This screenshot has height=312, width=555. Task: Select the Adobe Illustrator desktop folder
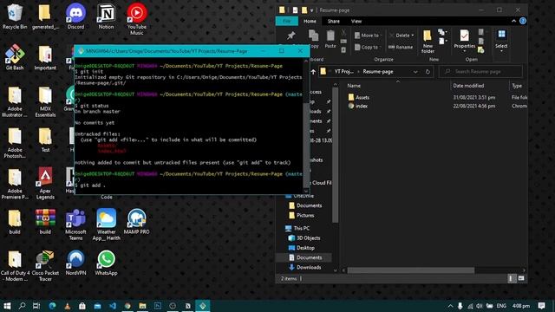(x=15, y=102)
